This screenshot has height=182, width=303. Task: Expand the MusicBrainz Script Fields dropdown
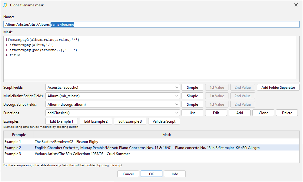pos(113,96)
